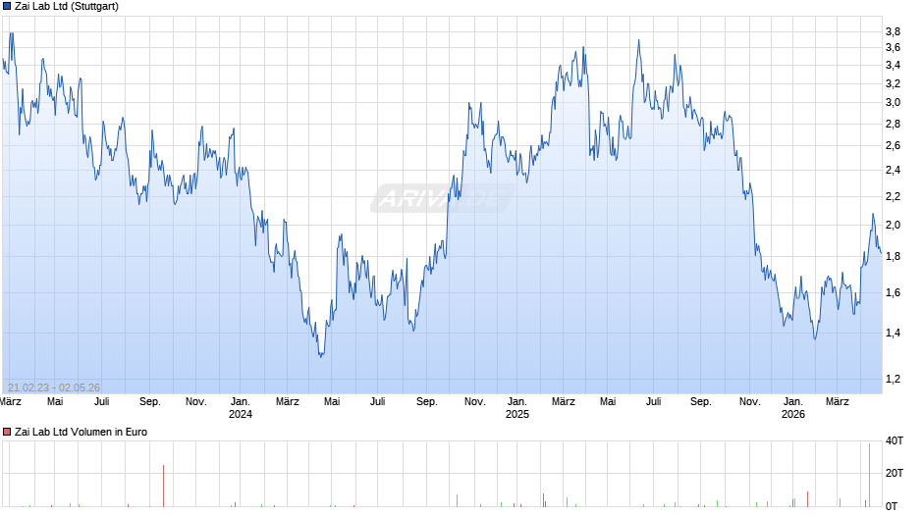Click the tall red volume bar near Sep. 2023
The height and width of the screenshot is (516, 923).
[x=163, y=486]
